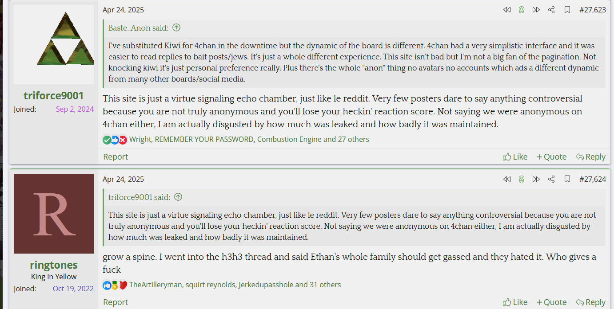Like triforce9001's post
Viewport: 614px width, 309px height.
coord(515,156)
